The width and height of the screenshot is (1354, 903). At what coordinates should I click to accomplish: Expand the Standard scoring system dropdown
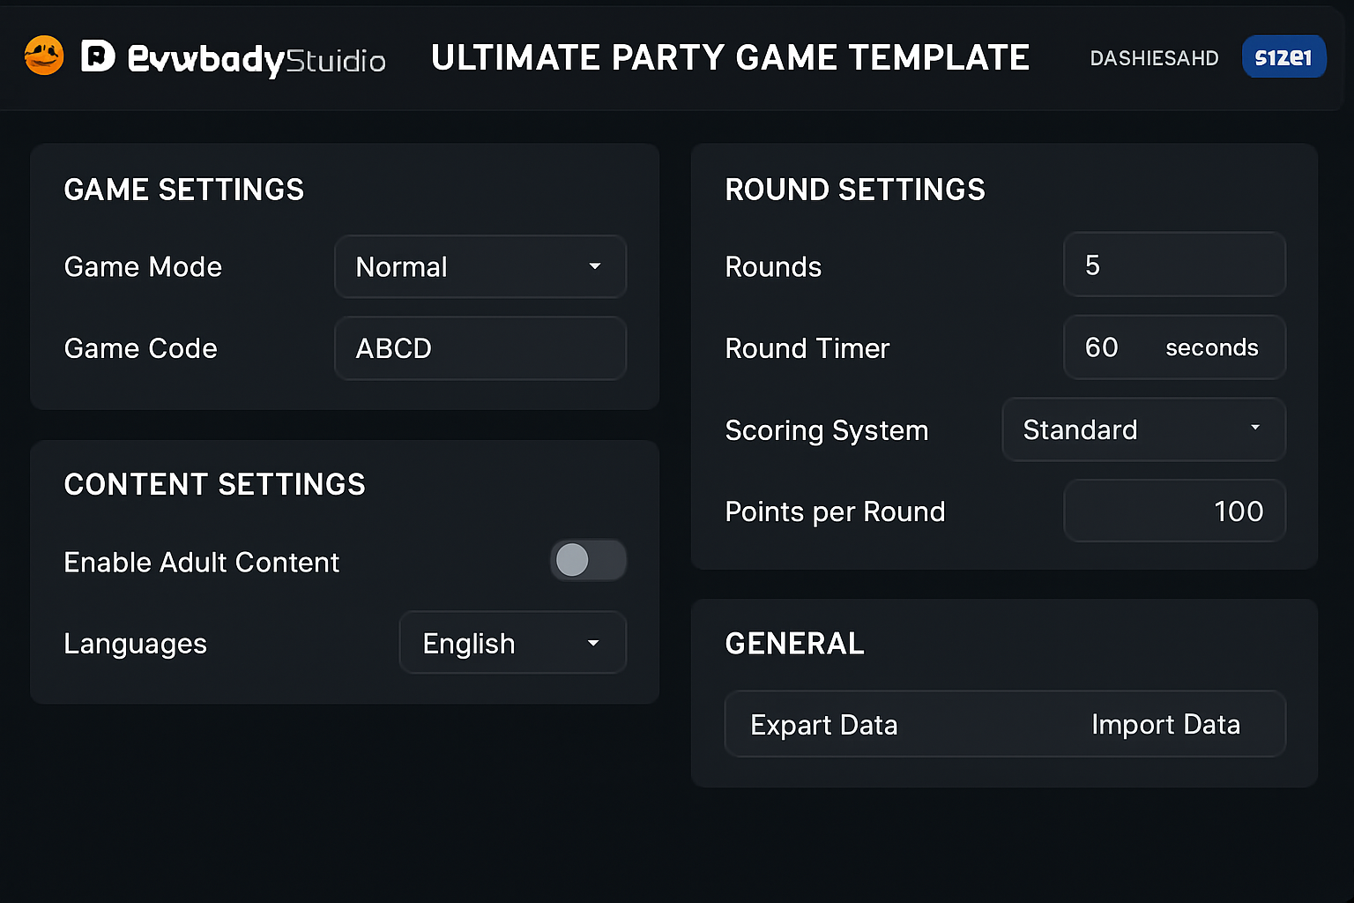(1142, 429)
